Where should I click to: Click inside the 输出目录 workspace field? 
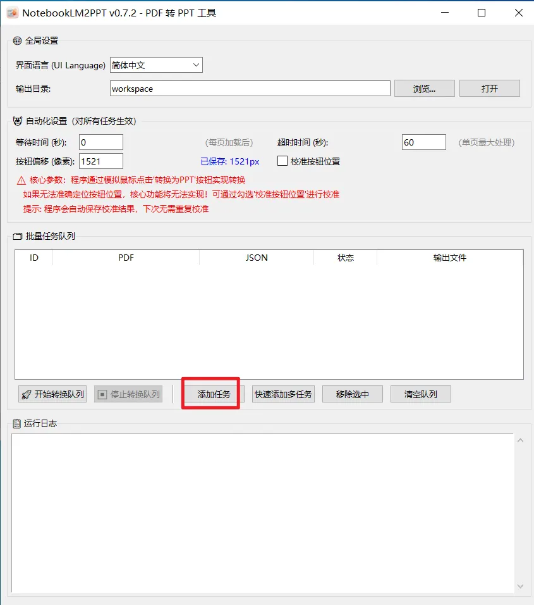(250, 89)
